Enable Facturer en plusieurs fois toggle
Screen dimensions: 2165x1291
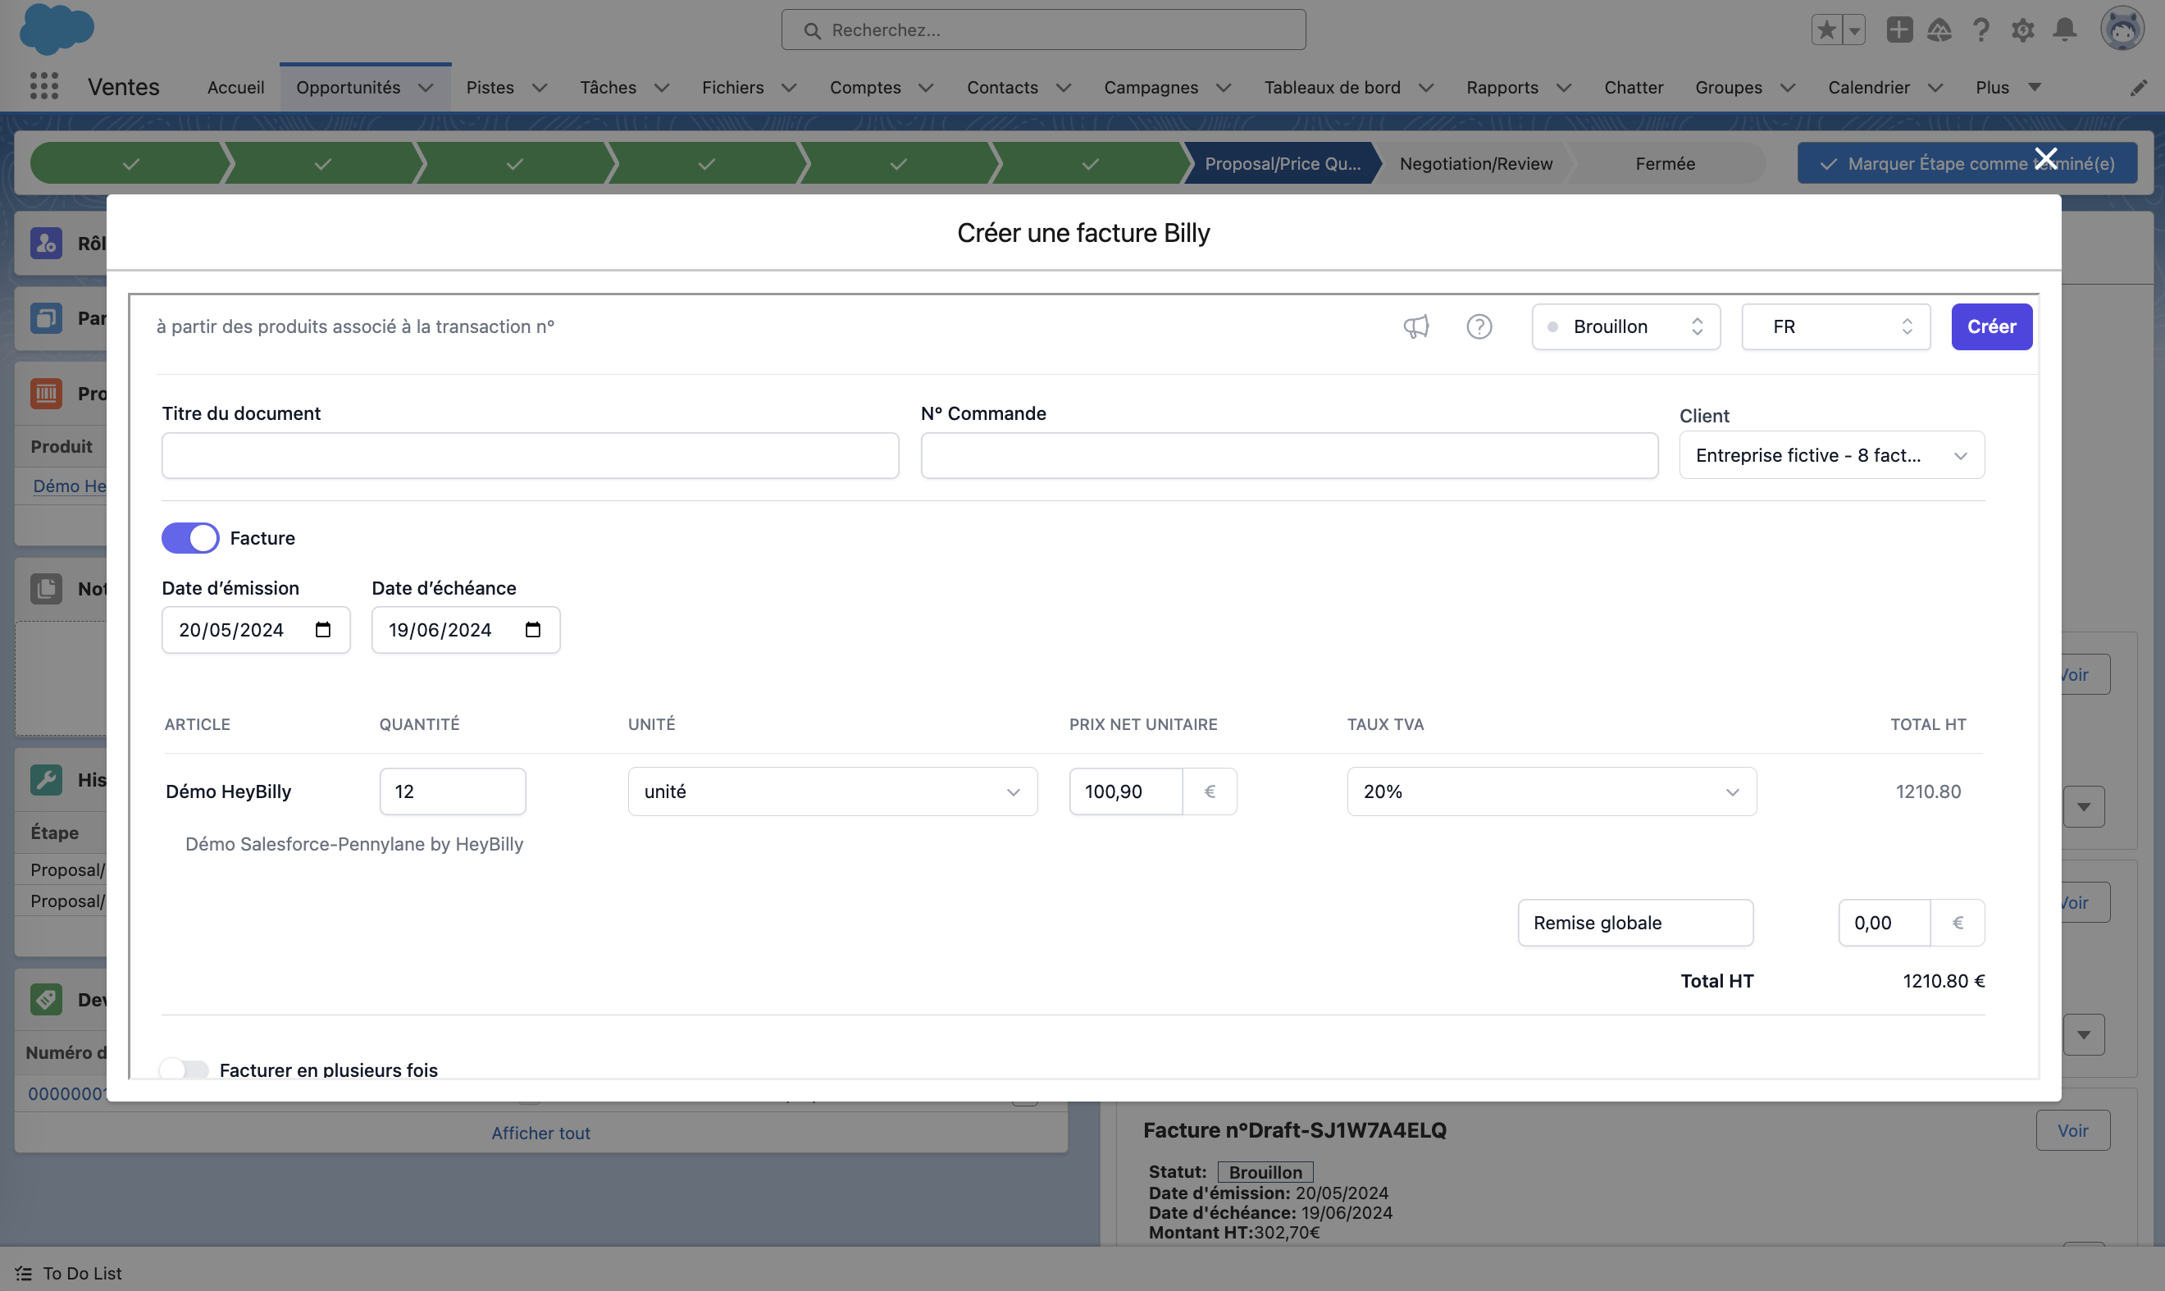[184, 1070]
